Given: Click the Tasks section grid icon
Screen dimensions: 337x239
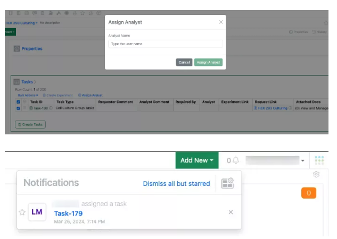Looking at the screenshot, I should click(17, 82).
